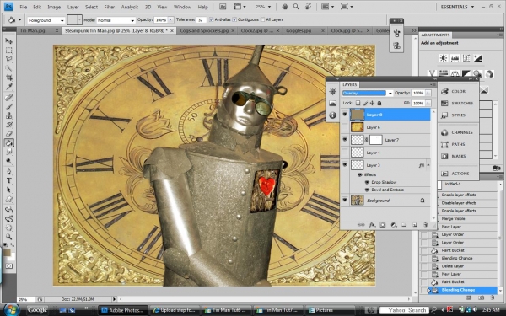Select the Rectangular Marquee tool

click(x=8, y=51)
